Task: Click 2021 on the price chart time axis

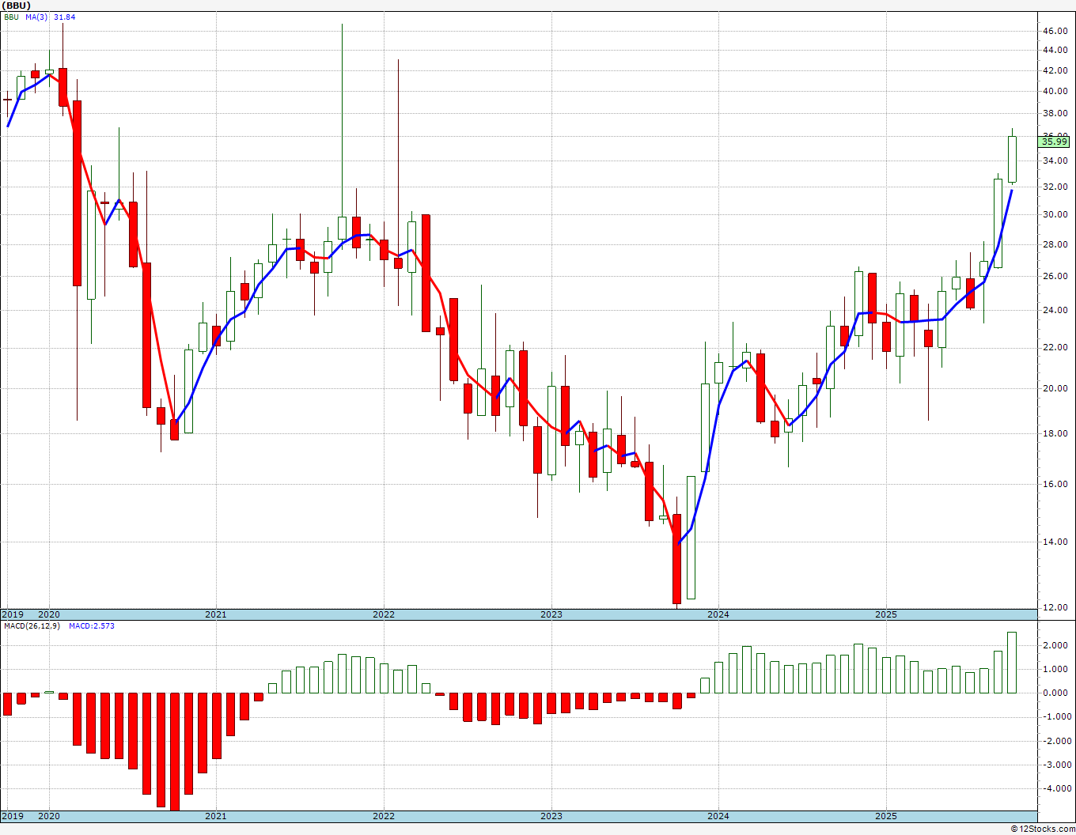Action: click(216, 614)
